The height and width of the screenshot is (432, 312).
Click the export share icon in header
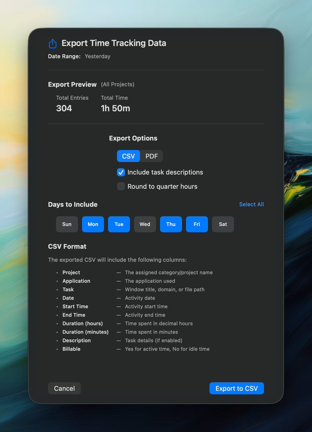(x=53, y=43)
